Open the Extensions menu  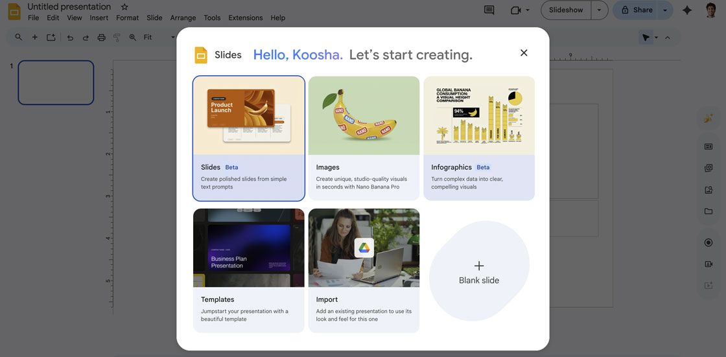coord(246,18)
